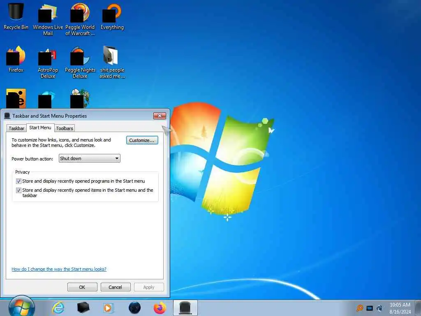Click the Cancel button
The width and height of the screenshot is (421, 316).
click(116, 287)
